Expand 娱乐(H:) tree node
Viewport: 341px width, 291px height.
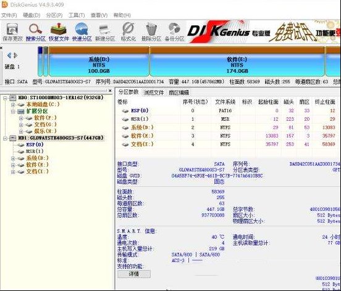pyautogui.click(x=21, y=131)
